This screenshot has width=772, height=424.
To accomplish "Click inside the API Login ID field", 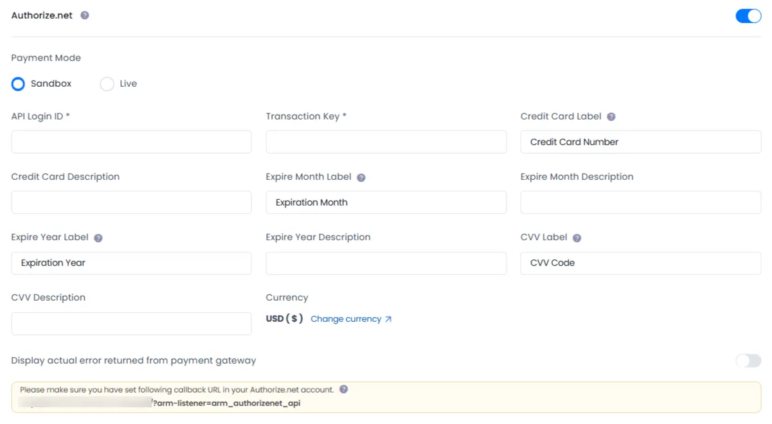I will 131,141.
